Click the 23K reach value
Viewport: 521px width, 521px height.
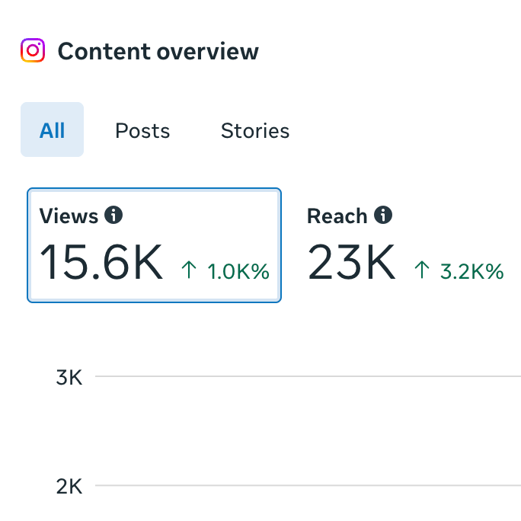click(x=352, y=262)
